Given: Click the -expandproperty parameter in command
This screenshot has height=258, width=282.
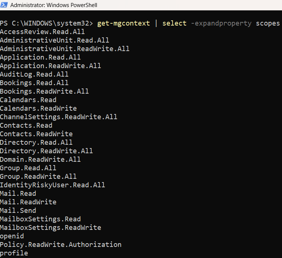Looking at the screenshot, I should [x=221, y=23].
